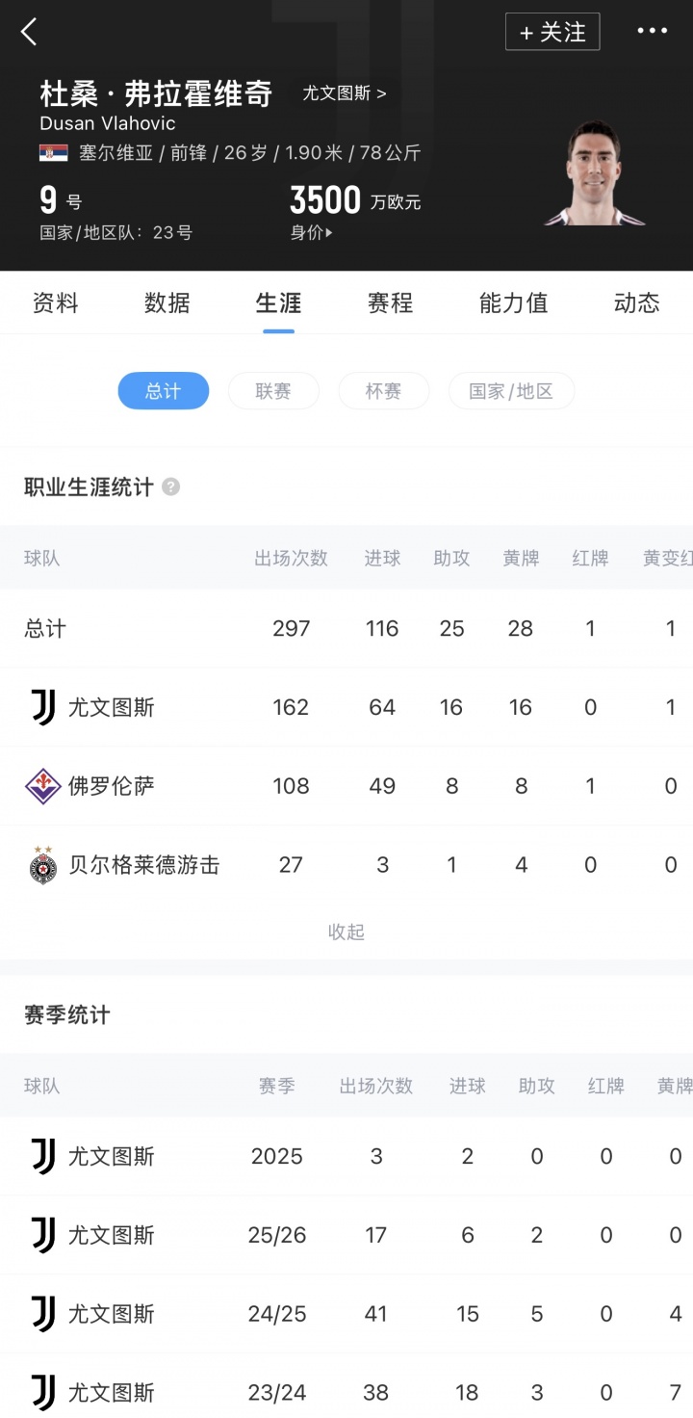Select the 杯赛 filter pill
Image resolution: width=693 pixels, height=1418 pixels.
(x=383, y=391)
